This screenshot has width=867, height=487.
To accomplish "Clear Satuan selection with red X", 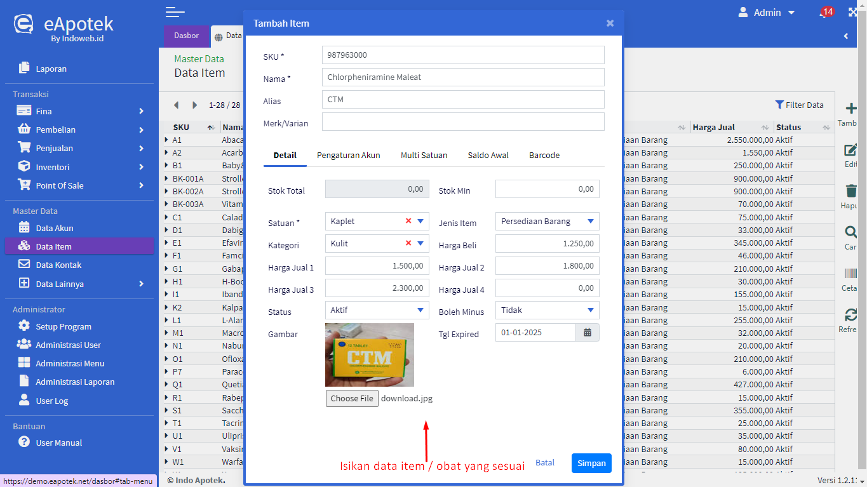I will pyautogui.click(x=408, y=221).
